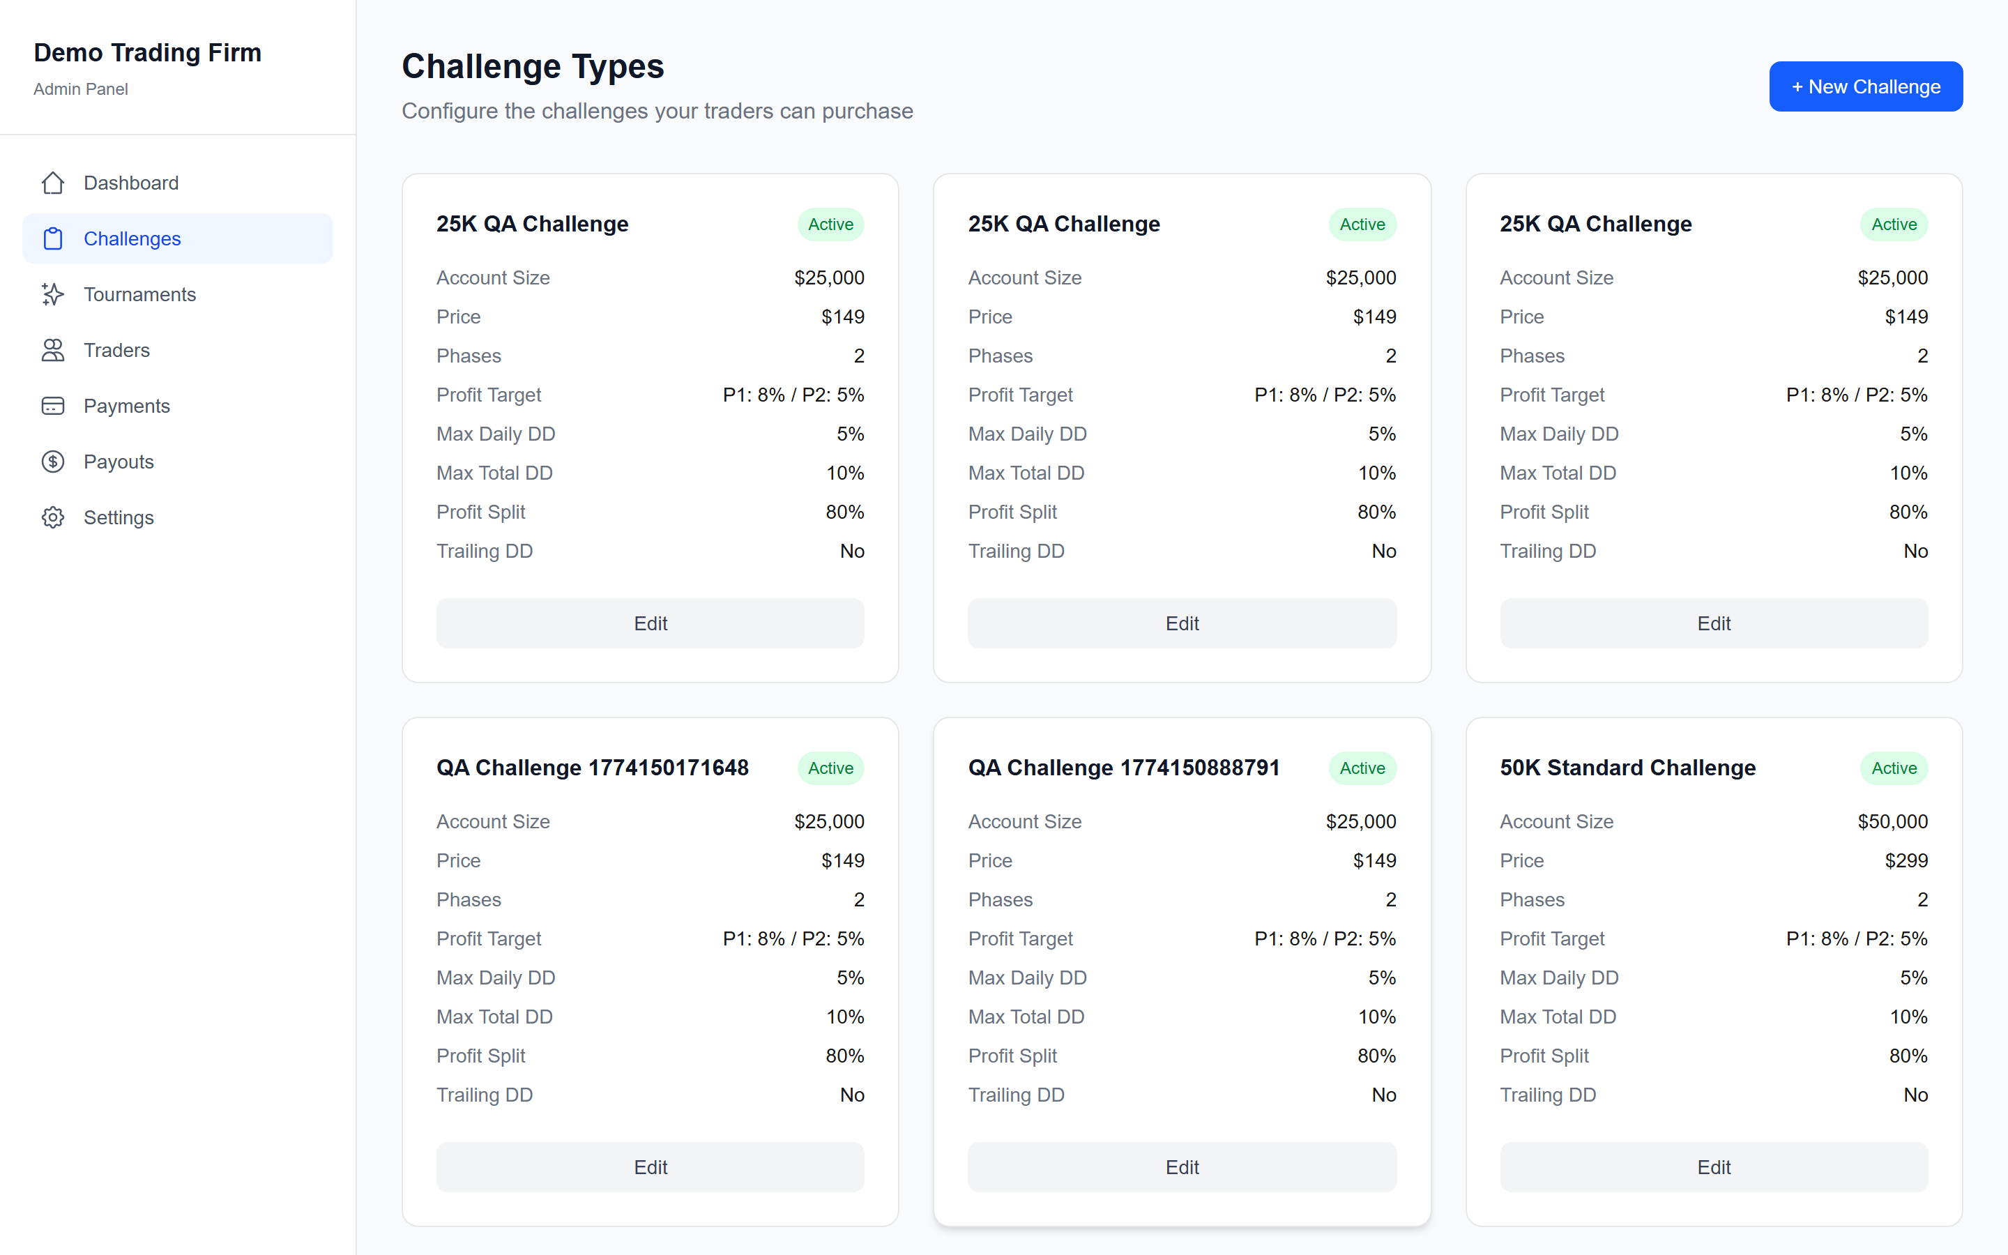Open Settings via the gear icon
Viewport: 2008px width, 1255px height.
52,517
